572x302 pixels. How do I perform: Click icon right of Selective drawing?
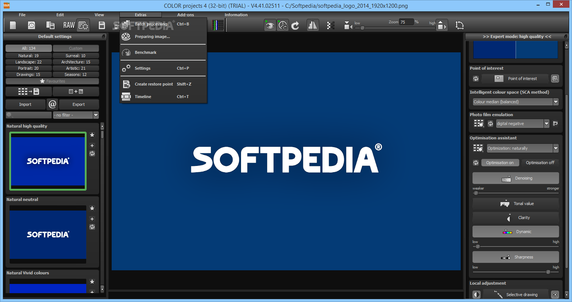pos(555,294)
